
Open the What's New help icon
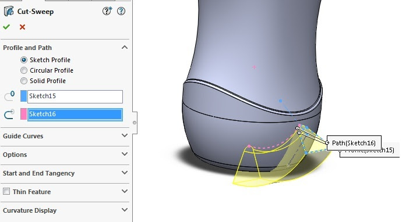[x=107, y=11]
